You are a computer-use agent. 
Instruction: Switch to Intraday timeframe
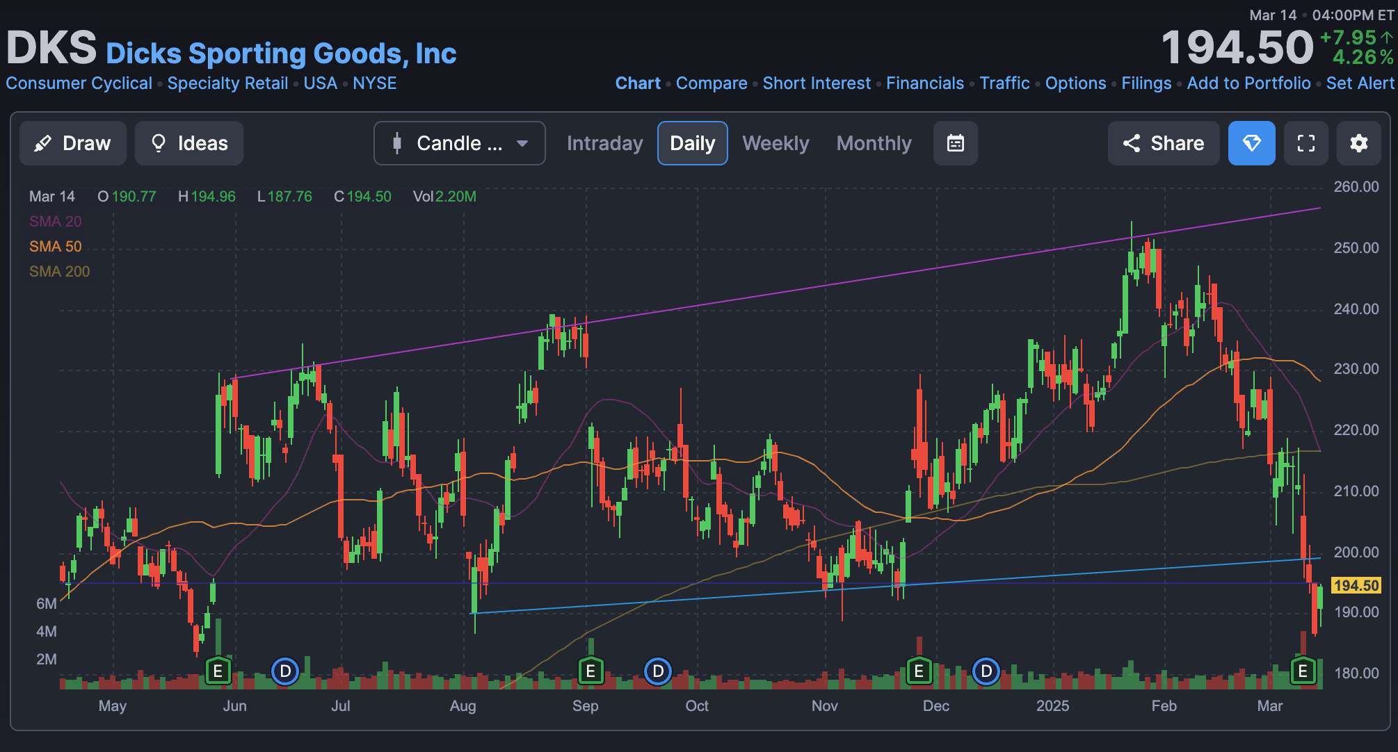(x=604, y=143)
